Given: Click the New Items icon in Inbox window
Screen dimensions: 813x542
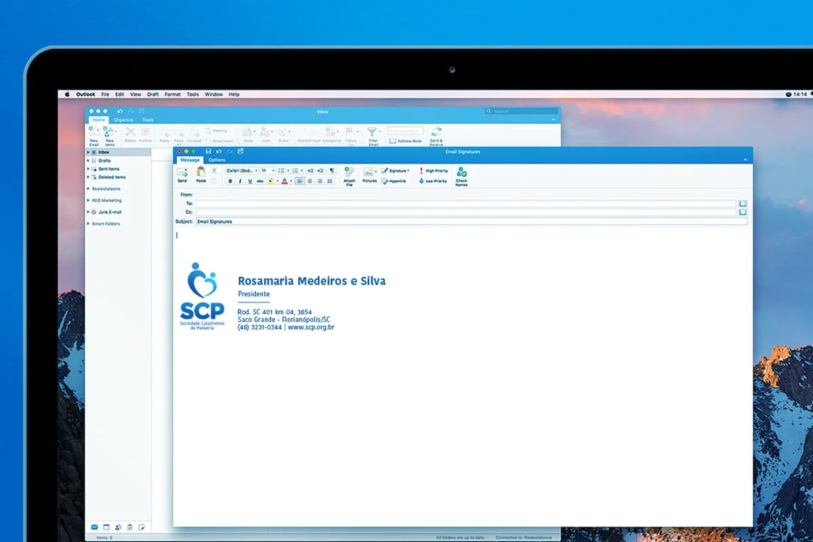Looking at the screenshot, I should click(x=108, y=132).
